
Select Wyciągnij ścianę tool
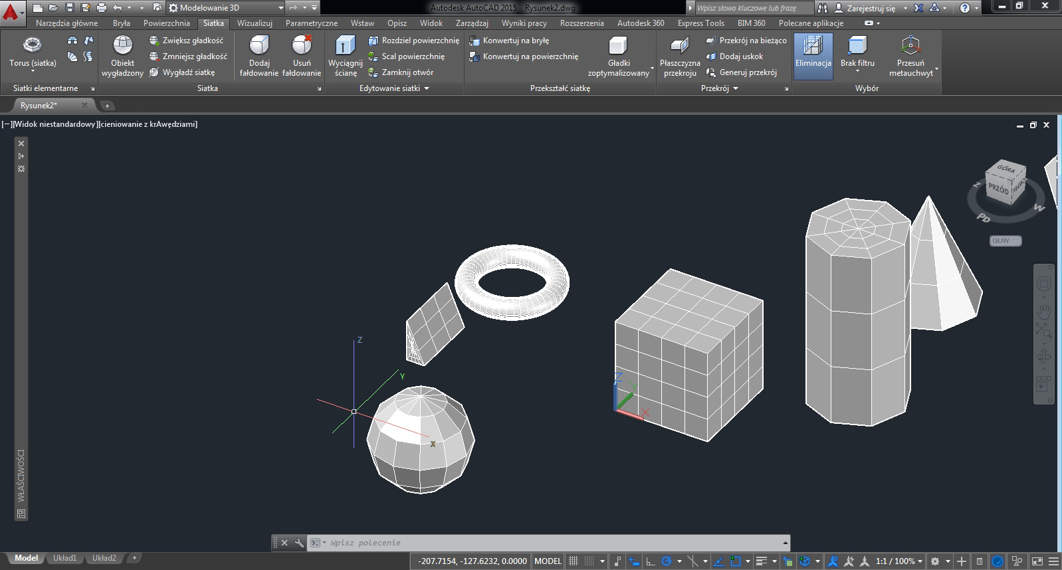345,47
